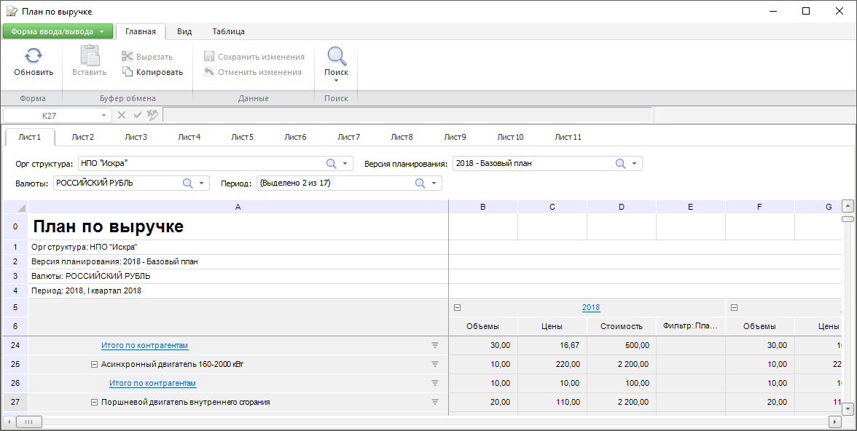Click the Копировать copy icon

tap(128, 72)
